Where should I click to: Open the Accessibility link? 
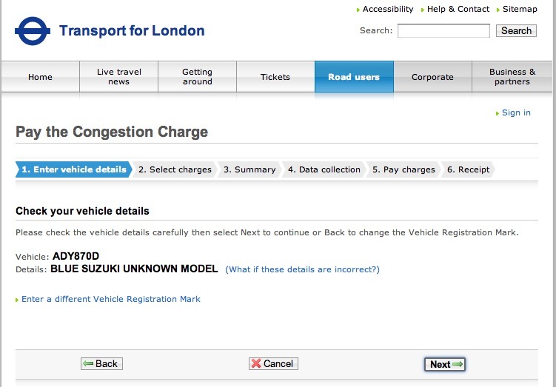point(387,9)
